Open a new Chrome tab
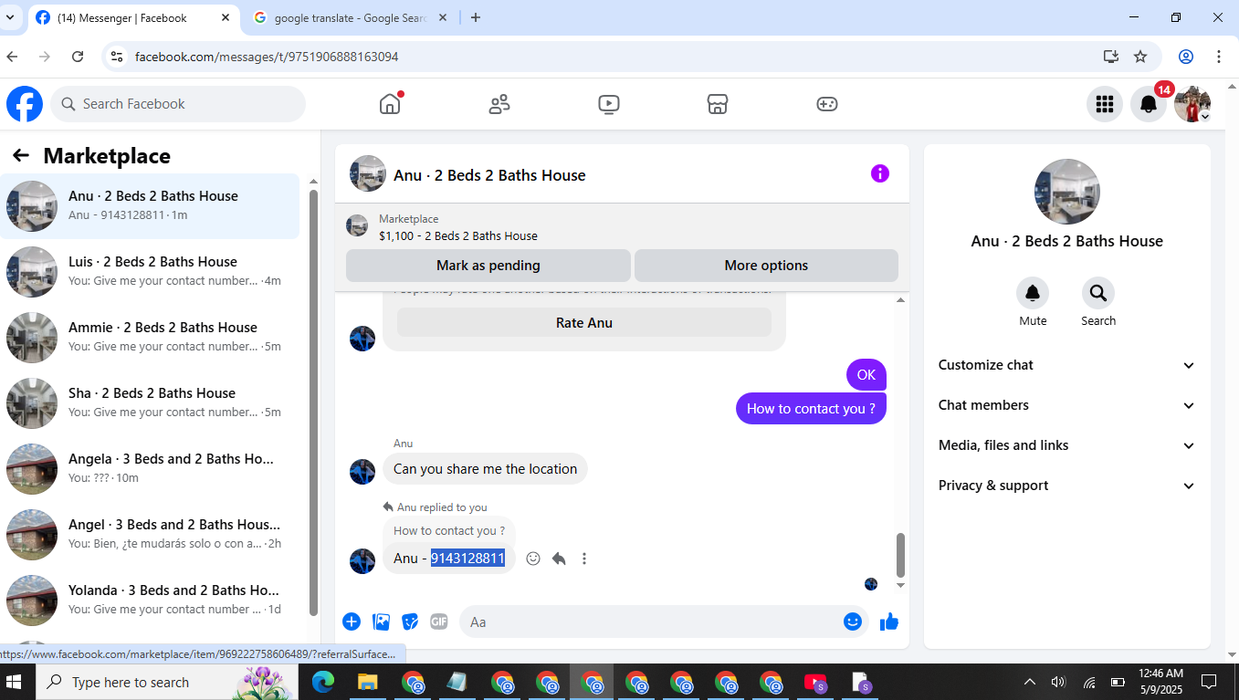The height and width of the screenshot is (700, 1239). (x=476, y=18)
